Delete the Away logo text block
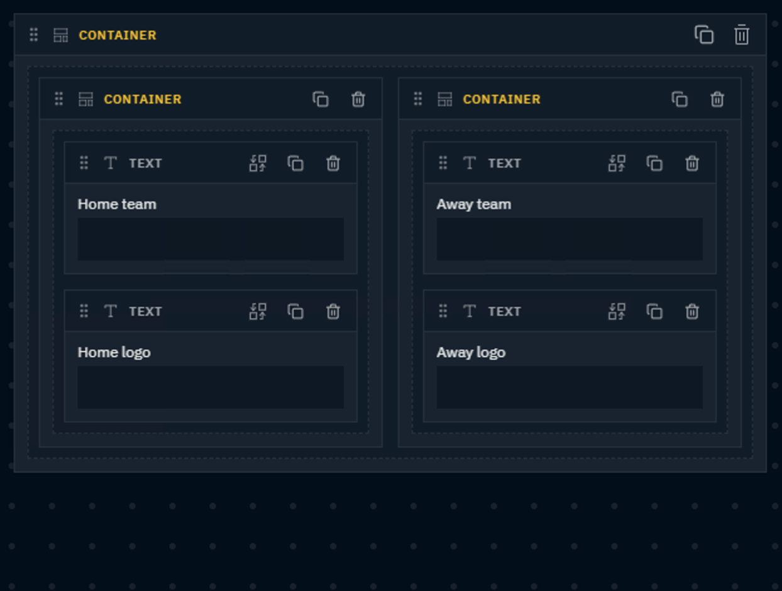The height and width of the screenshot is (591, 782). tap(692, 311)
